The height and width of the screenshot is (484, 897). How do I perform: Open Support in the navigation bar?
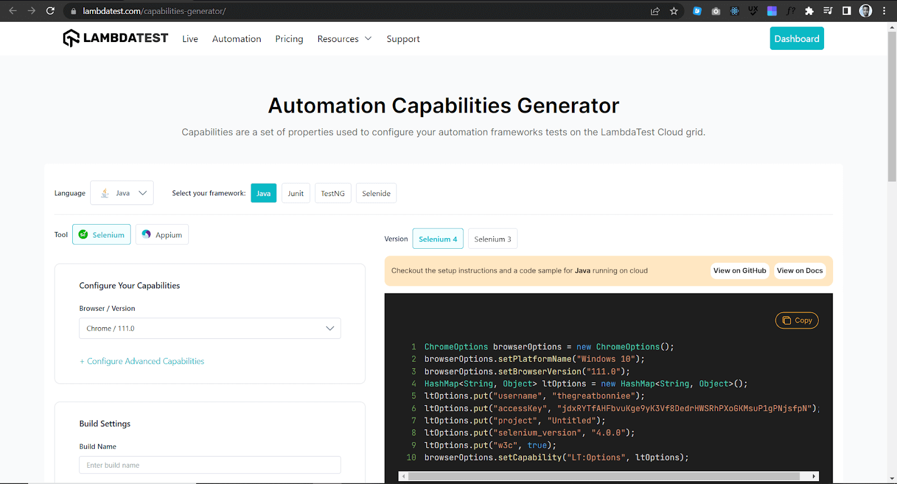click(x=403, y=39)
